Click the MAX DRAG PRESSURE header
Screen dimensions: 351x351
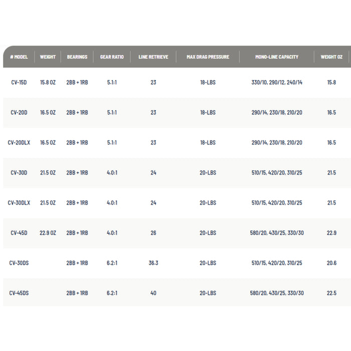(x=208, y=57)
